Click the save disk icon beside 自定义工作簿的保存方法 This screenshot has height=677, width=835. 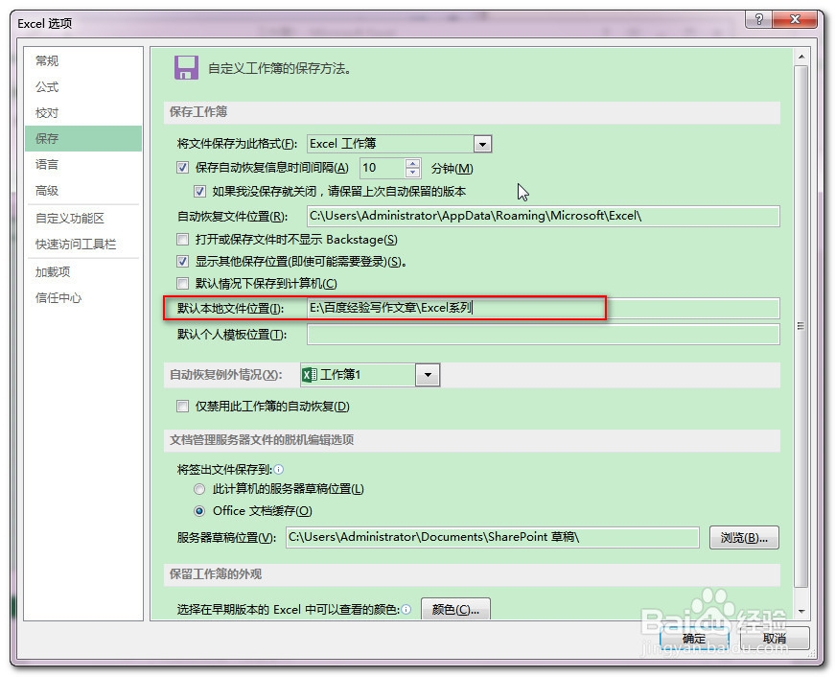click(x=184, y=66)
